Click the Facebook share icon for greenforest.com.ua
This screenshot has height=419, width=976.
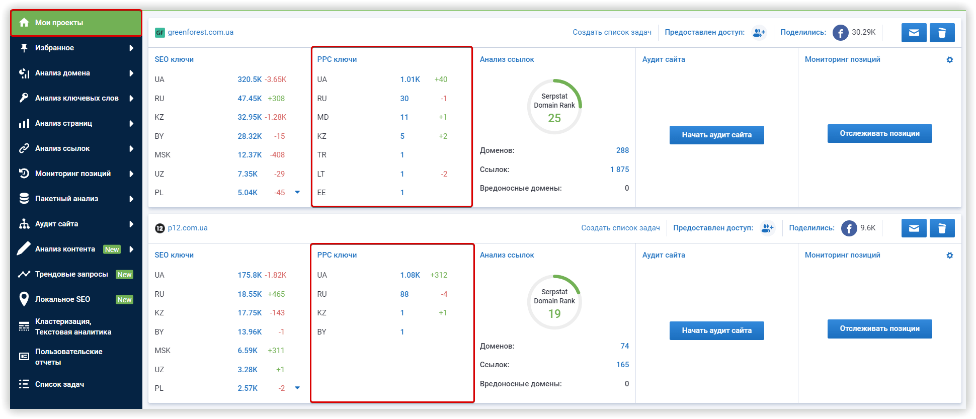(x=841, y=33)
